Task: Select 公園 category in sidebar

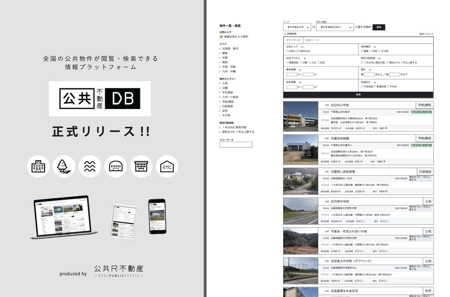Action: [x=225, y=88]
